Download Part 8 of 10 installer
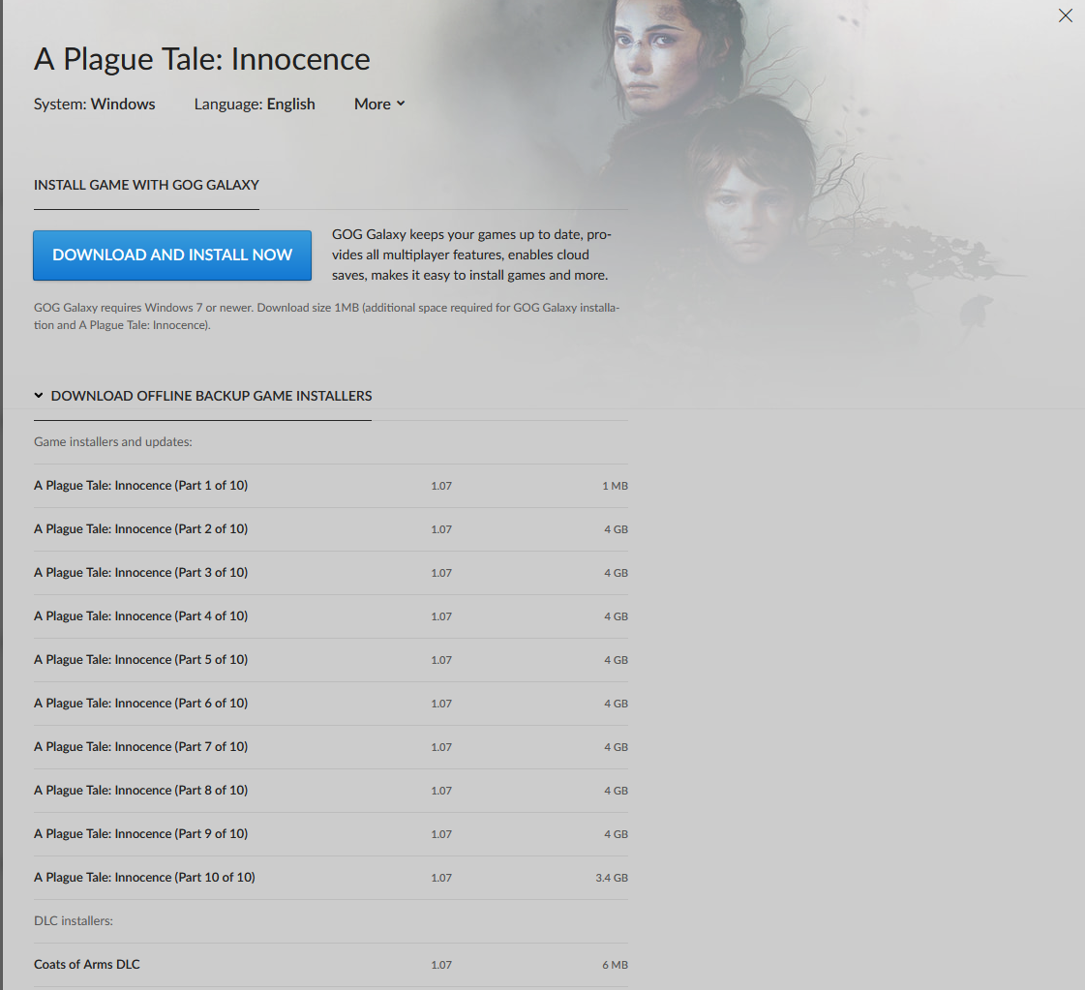1085x990 pixels. point(331,791)
